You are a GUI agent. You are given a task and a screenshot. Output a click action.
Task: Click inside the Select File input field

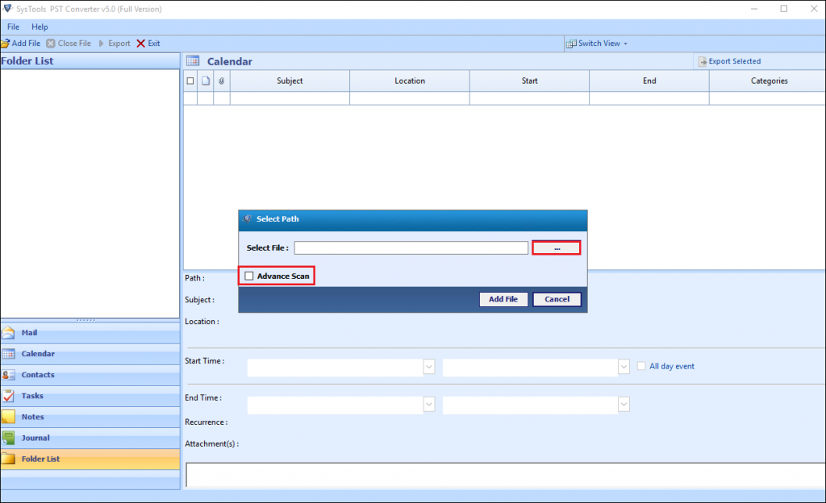411,247
